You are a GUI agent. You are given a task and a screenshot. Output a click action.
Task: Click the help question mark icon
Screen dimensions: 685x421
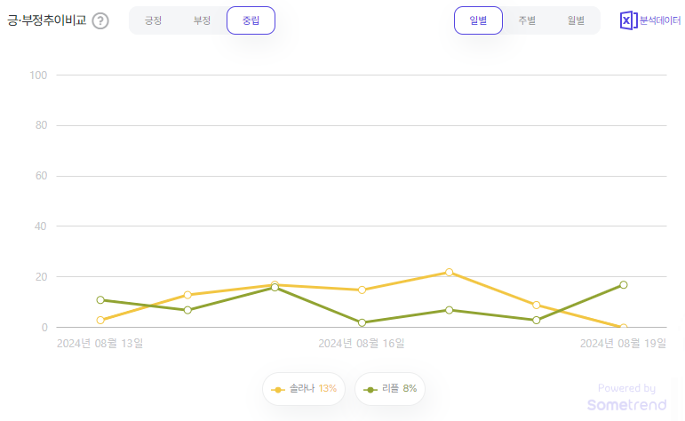coord(100,20)
